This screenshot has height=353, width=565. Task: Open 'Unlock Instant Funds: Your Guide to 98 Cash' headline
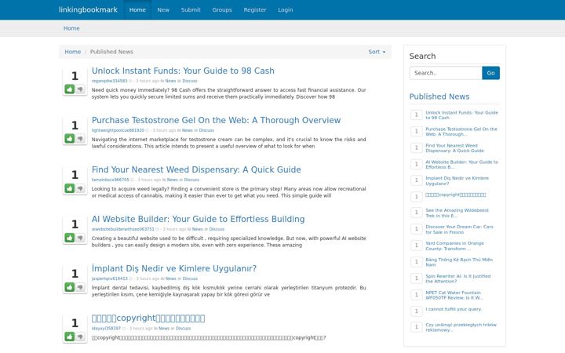coord(183,71)
